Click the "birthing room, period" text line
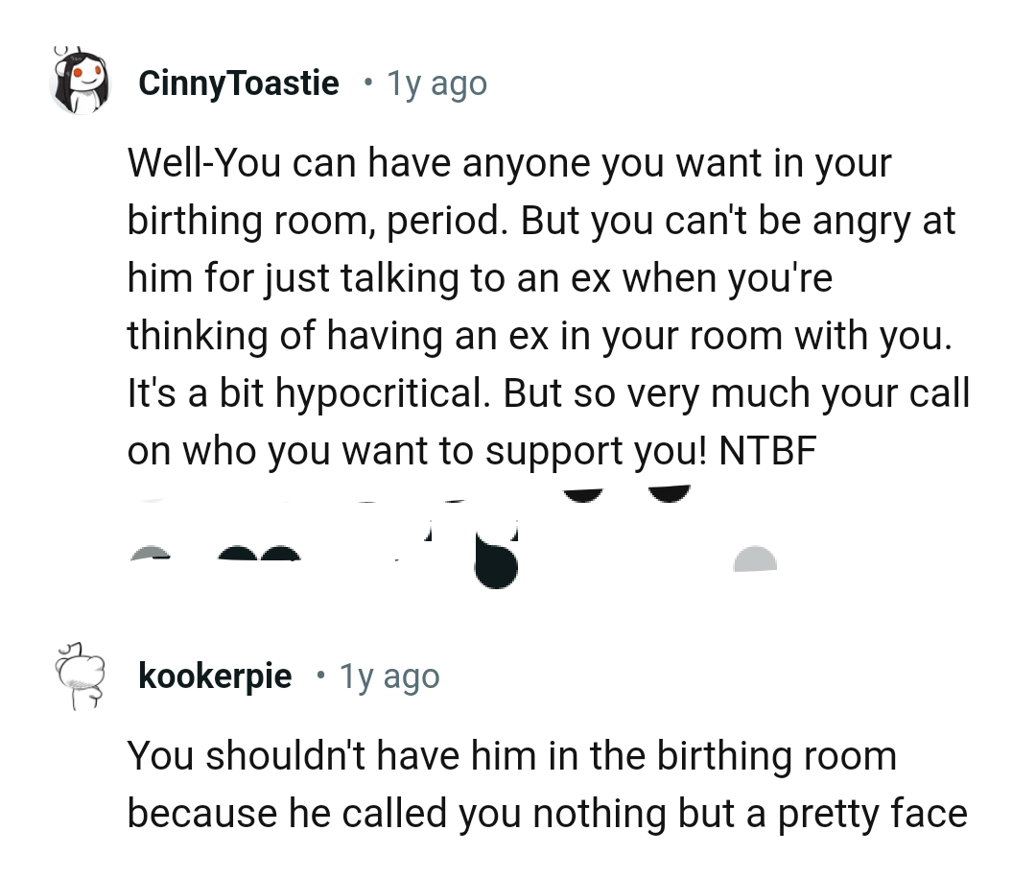The image size is (1036, 878). (x=317, y=222)
